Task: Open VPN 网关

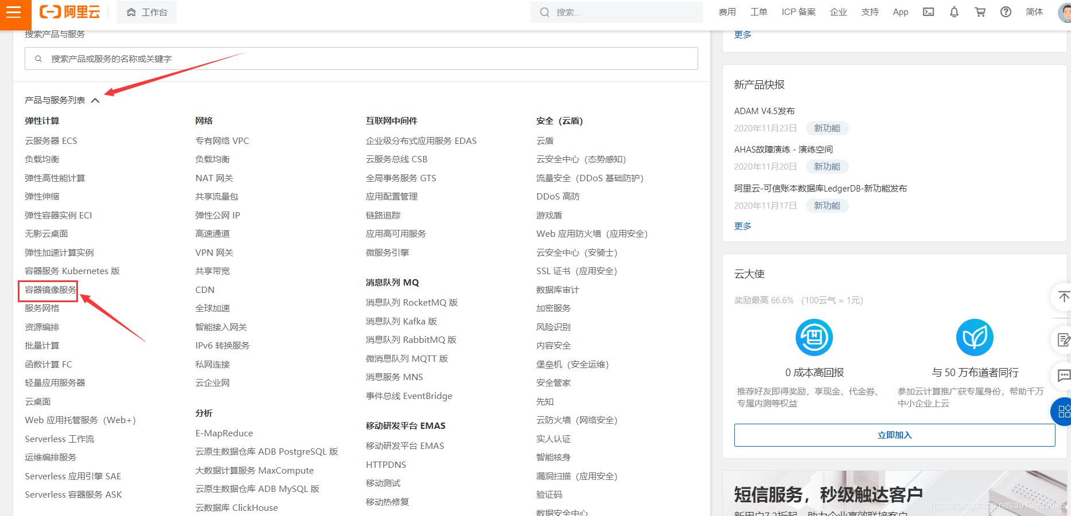Action: (214, 252)
